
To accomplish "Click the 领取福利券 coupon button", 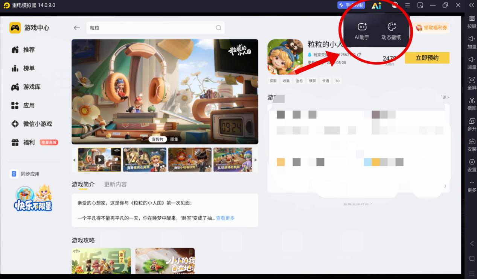I will (432, 27).
